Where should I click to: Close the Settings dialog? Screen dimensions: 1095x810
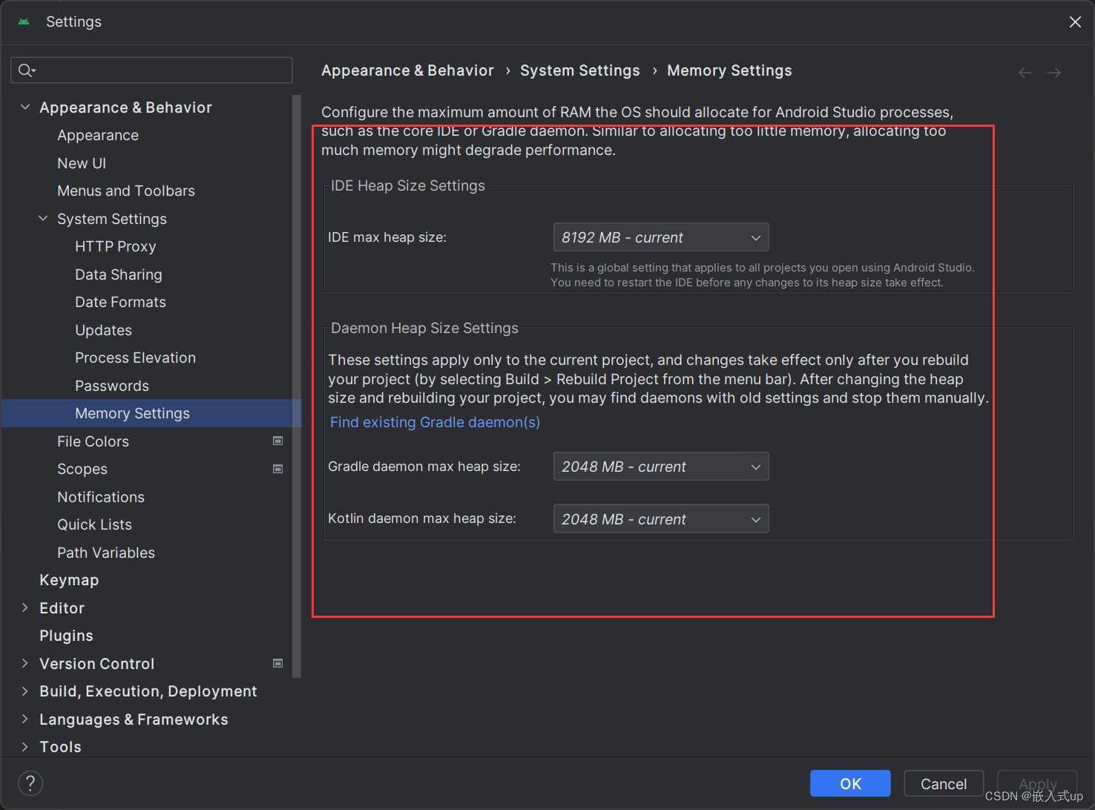tap(1075, 22)
